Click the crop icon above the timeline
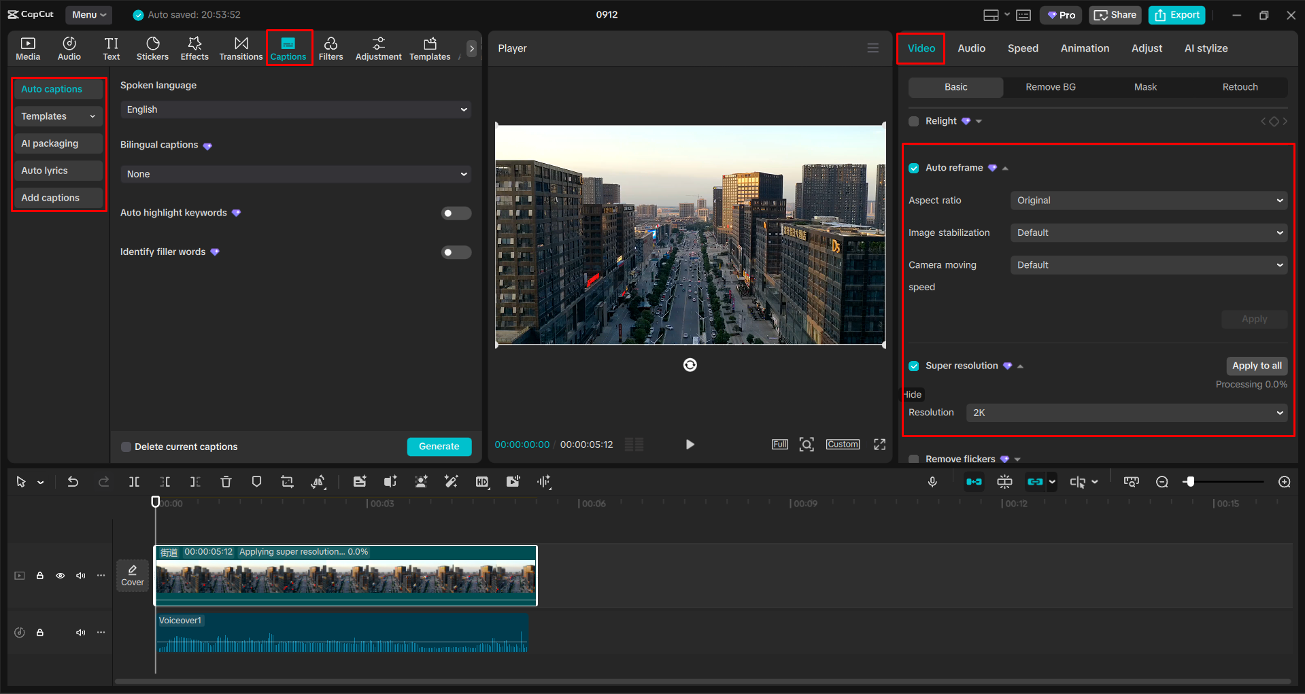 [287, 481]
